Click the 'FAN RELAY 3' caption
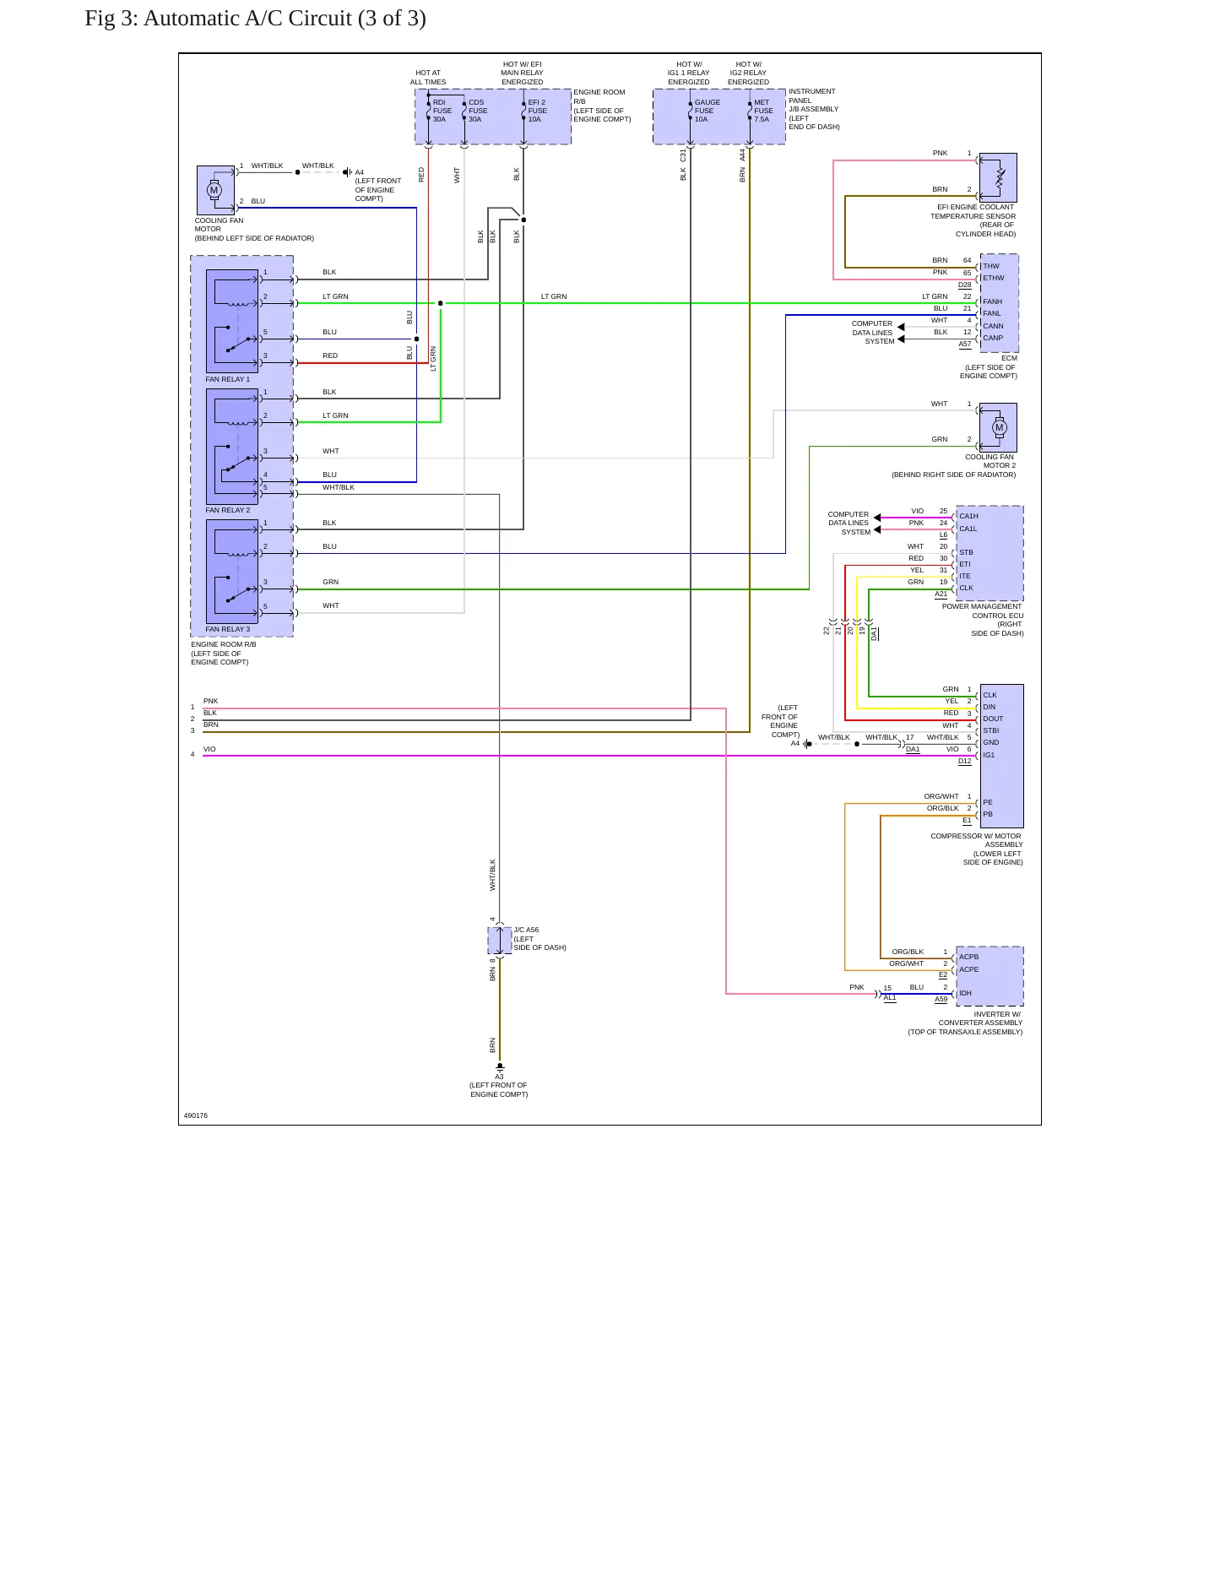Viewport: 1220px width, 1579px height. [x=228, y=629]
